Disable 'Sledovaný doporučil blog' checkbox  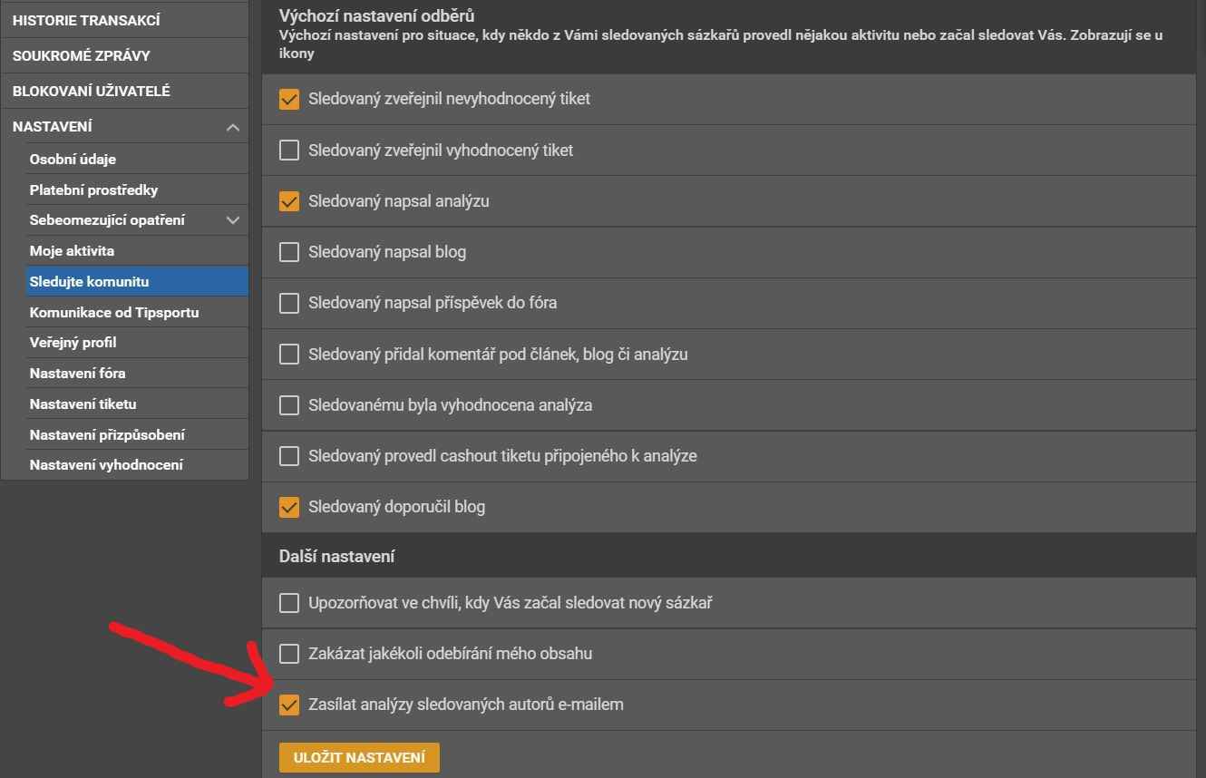point(289,507)
